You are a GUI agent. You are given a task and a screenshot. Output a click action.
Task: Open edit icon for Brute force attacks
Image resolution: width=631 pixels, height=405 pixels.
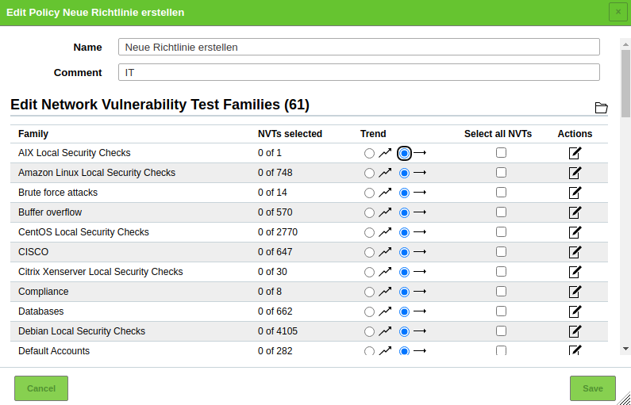click(x=575, y=193)
